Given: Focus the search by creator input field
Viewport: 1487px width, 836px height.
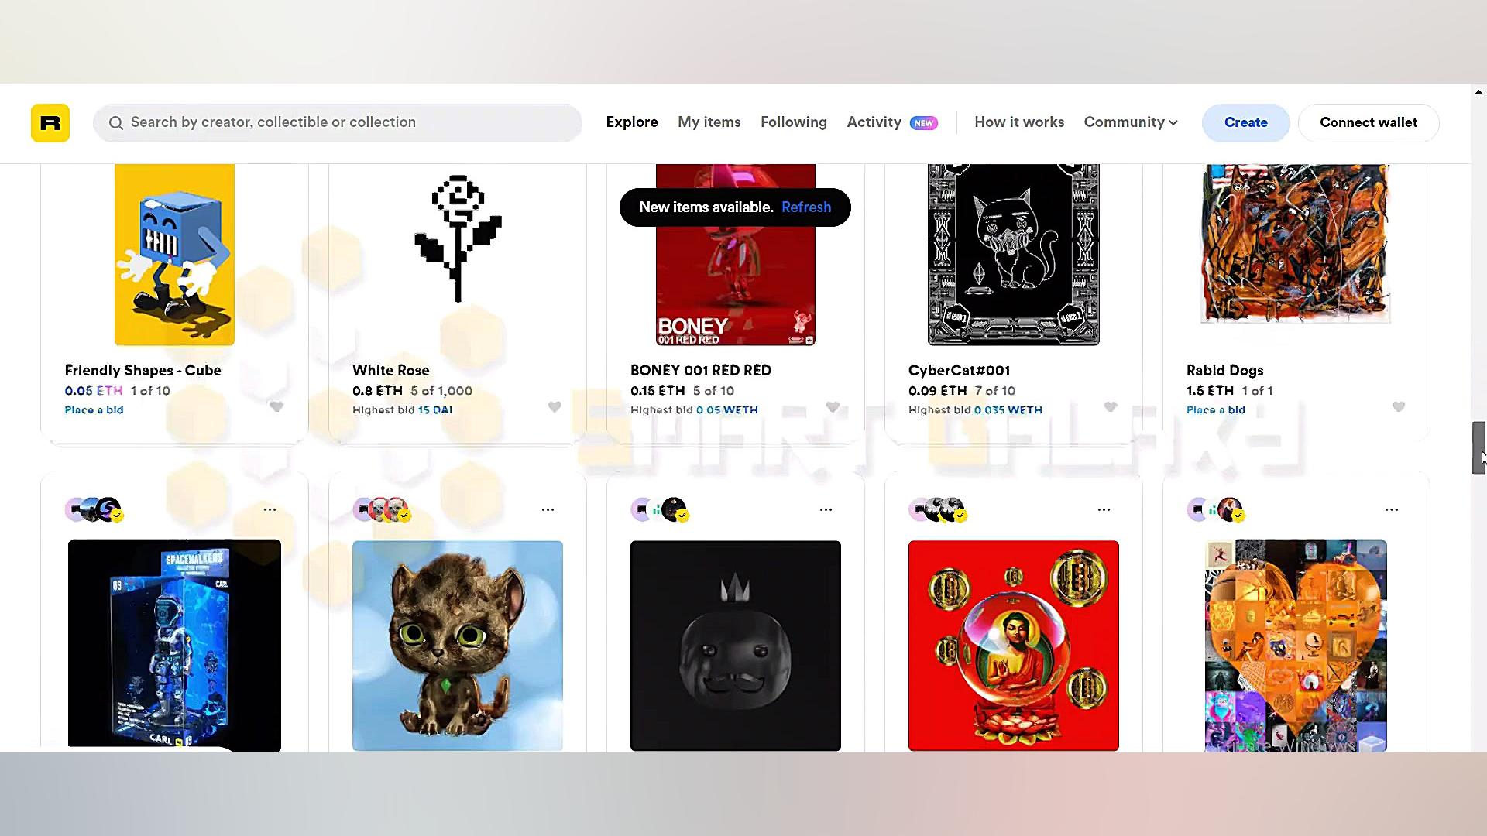Looking at the screenshot, I should 338,122.
